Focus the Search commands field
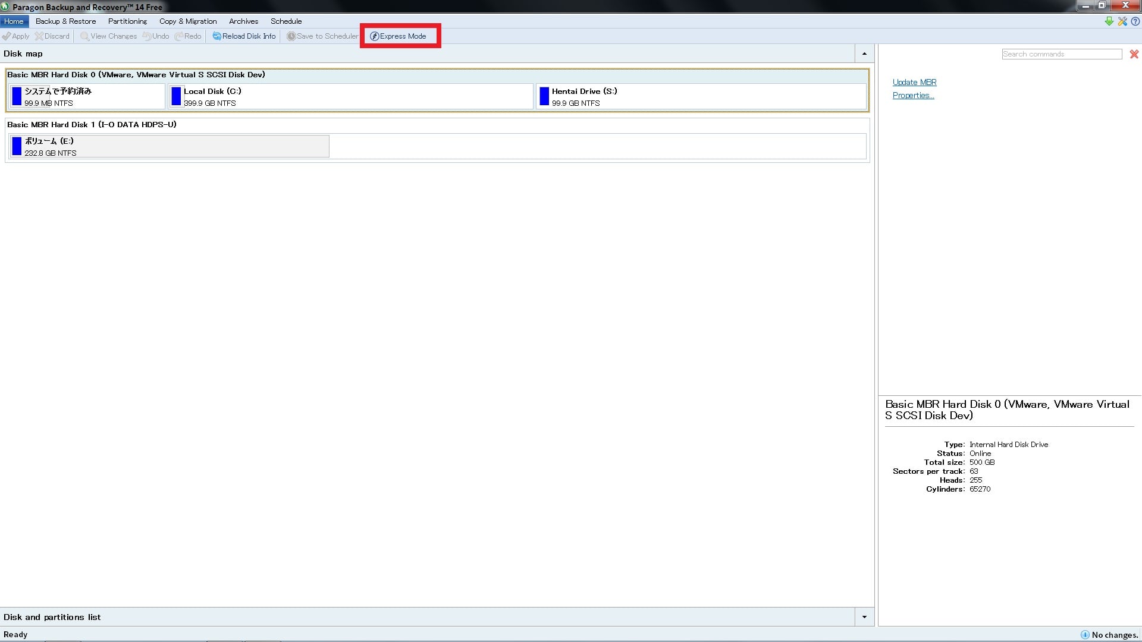The image size is (1142, 642). 1062,54
